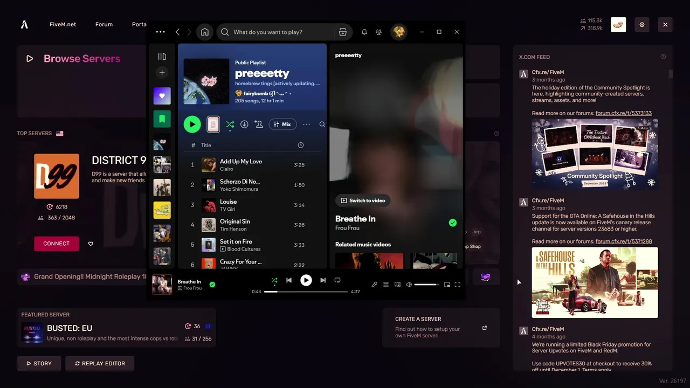Skip to next track
This screenshot has height=388, width=690.
[x=323, y=280]
